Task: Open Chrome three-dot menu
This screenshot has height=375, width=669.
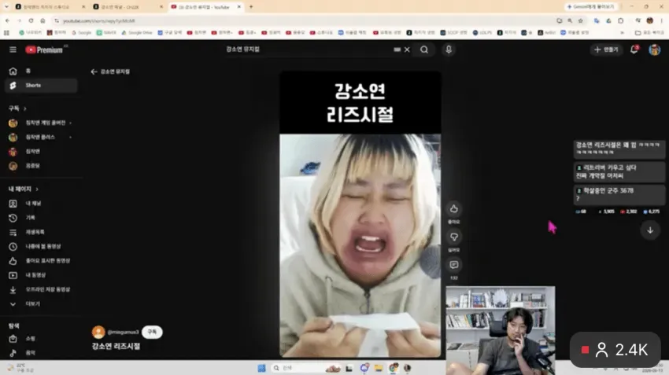Action: (x=662, y=20)
